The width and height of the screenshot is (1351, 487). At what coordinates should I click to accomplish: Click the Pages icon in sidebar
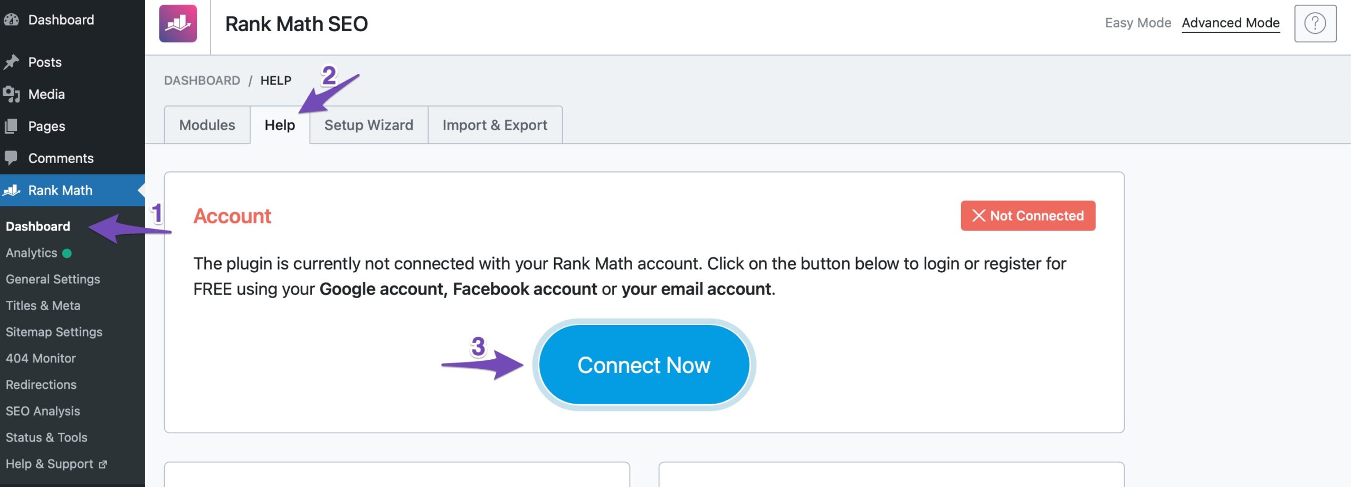click(11, 126)
